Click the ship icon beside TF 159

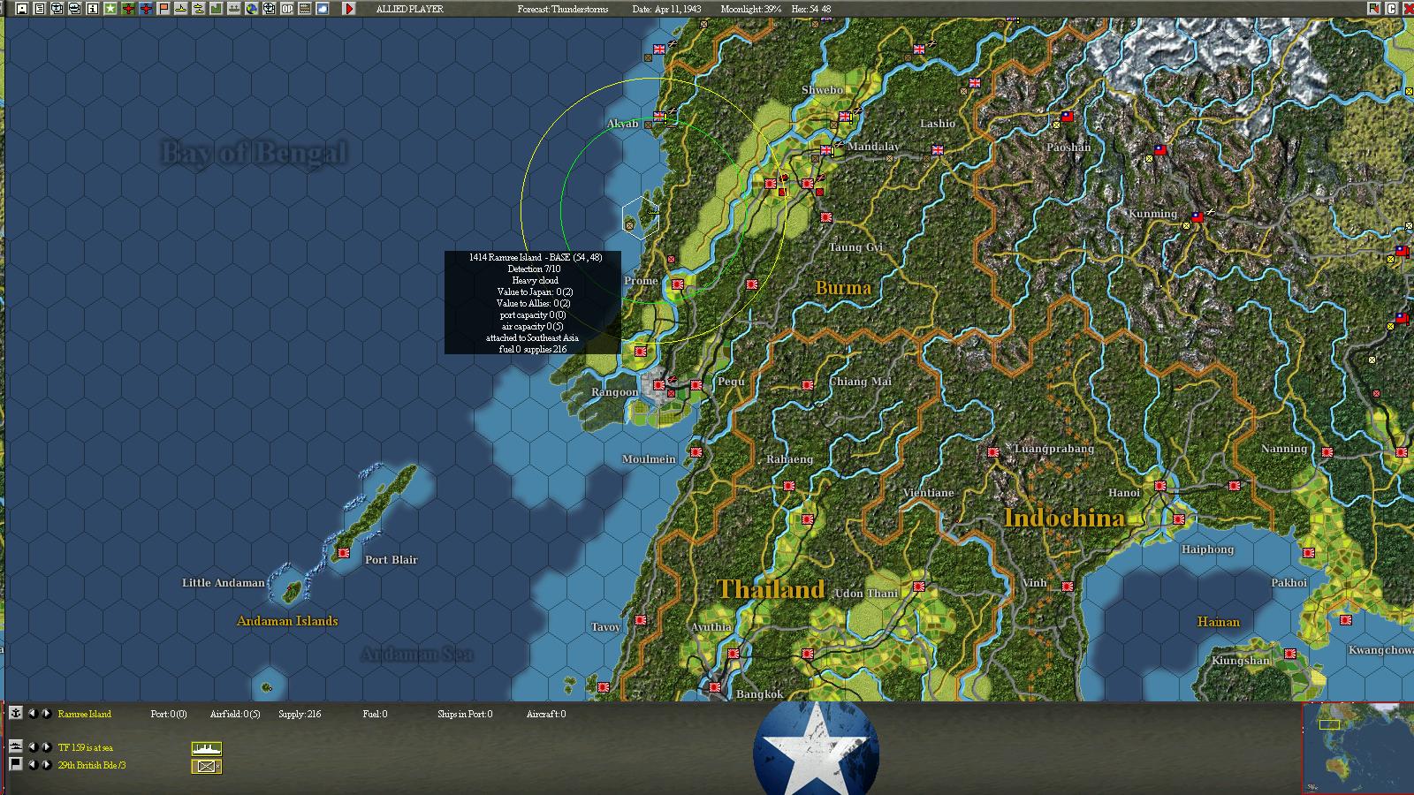[x=16, y=747]
